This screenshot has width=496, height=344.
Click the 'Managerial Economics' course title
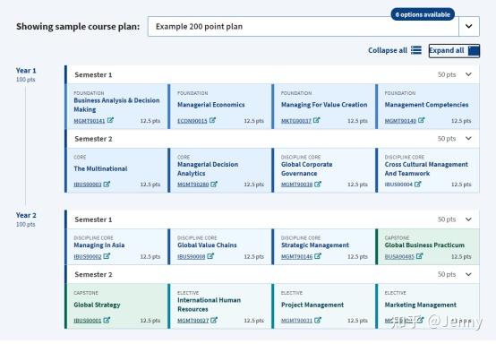(211, 105)
